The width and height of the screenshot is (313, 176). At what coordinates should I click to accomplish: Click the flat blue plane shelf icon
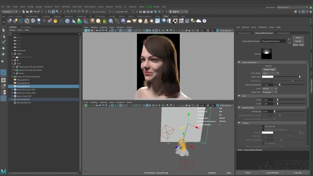[157, 21]
